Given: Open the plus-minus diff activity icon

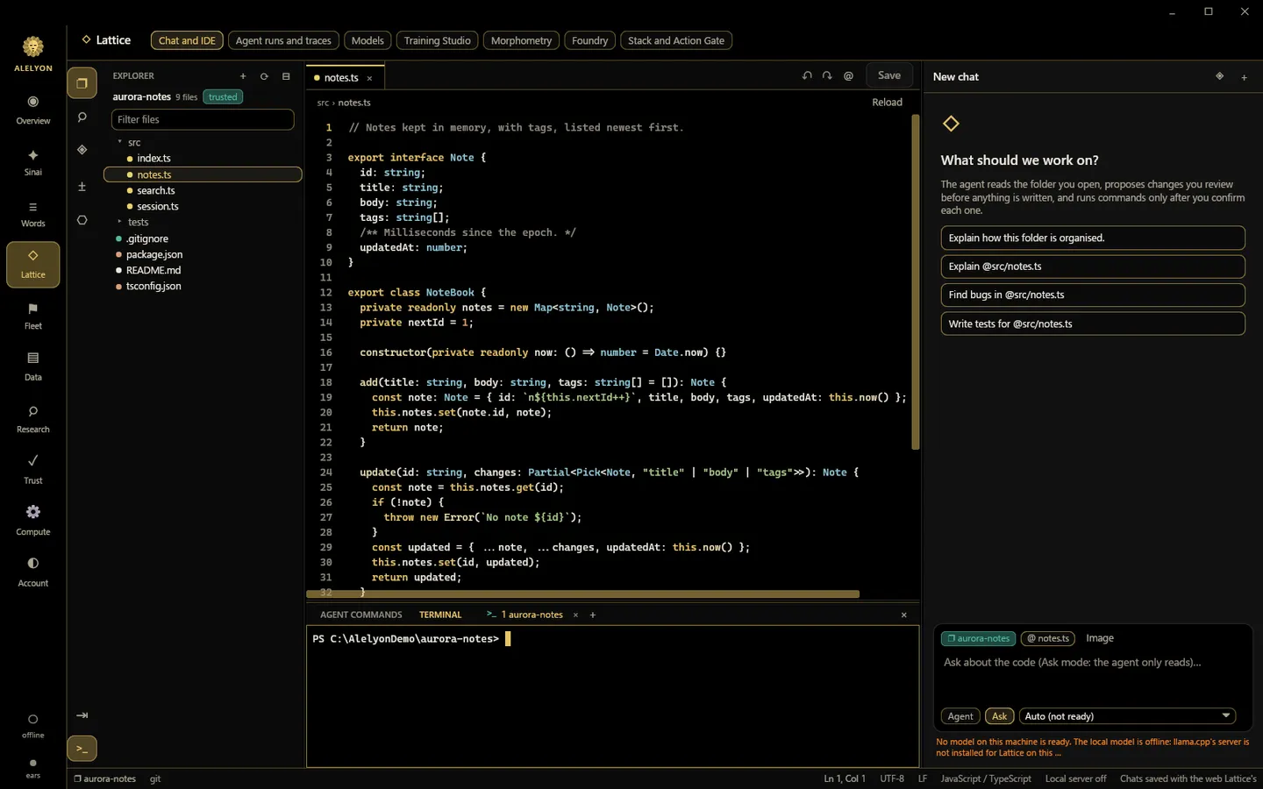Looking at the screenshot, I should (82, 186).
